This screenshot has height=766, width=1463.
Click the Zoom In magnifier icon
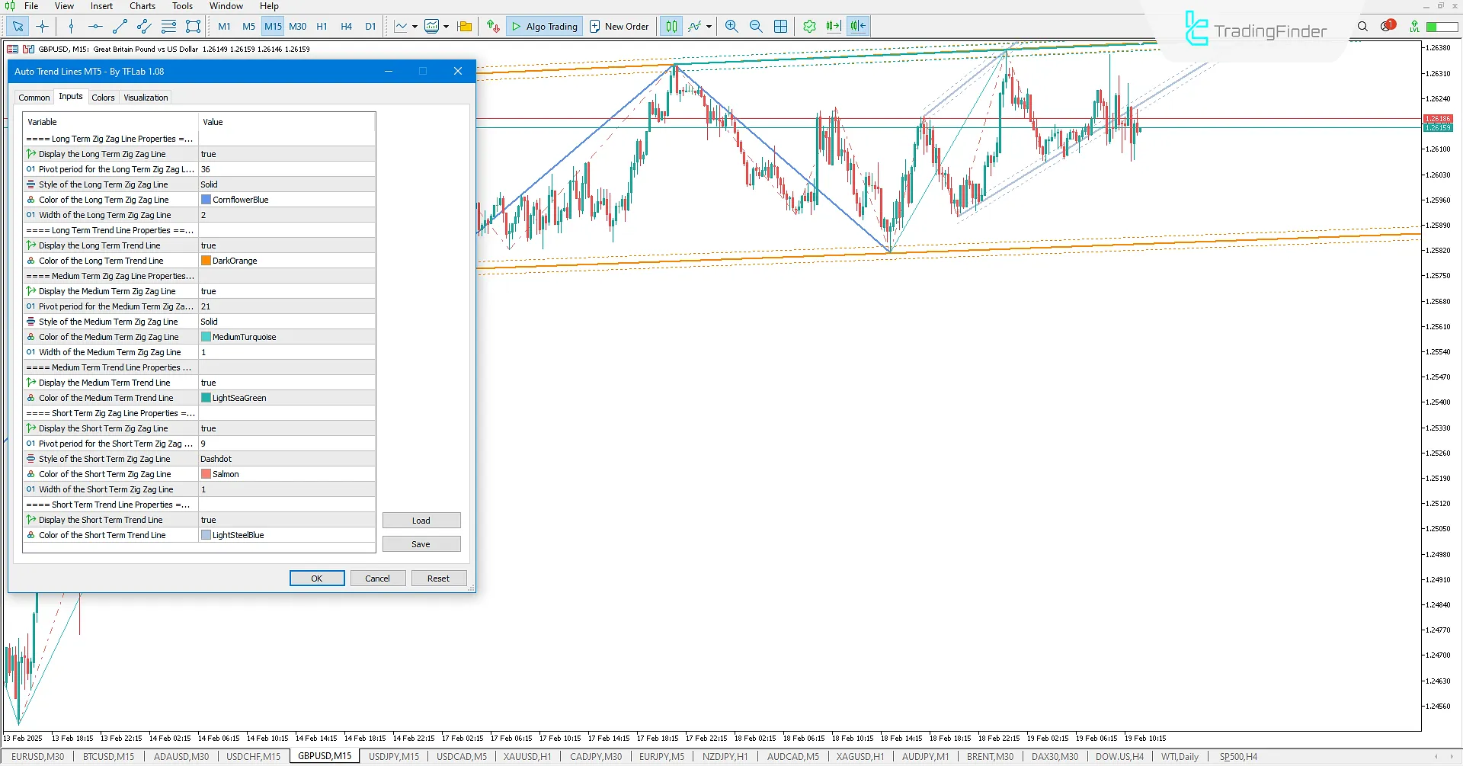731,26
